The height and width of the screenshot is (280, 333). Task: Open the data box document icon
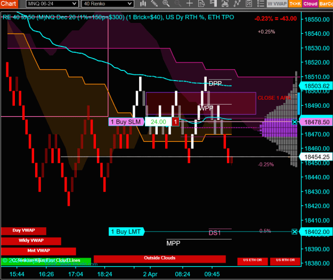[x=201, y=4]
